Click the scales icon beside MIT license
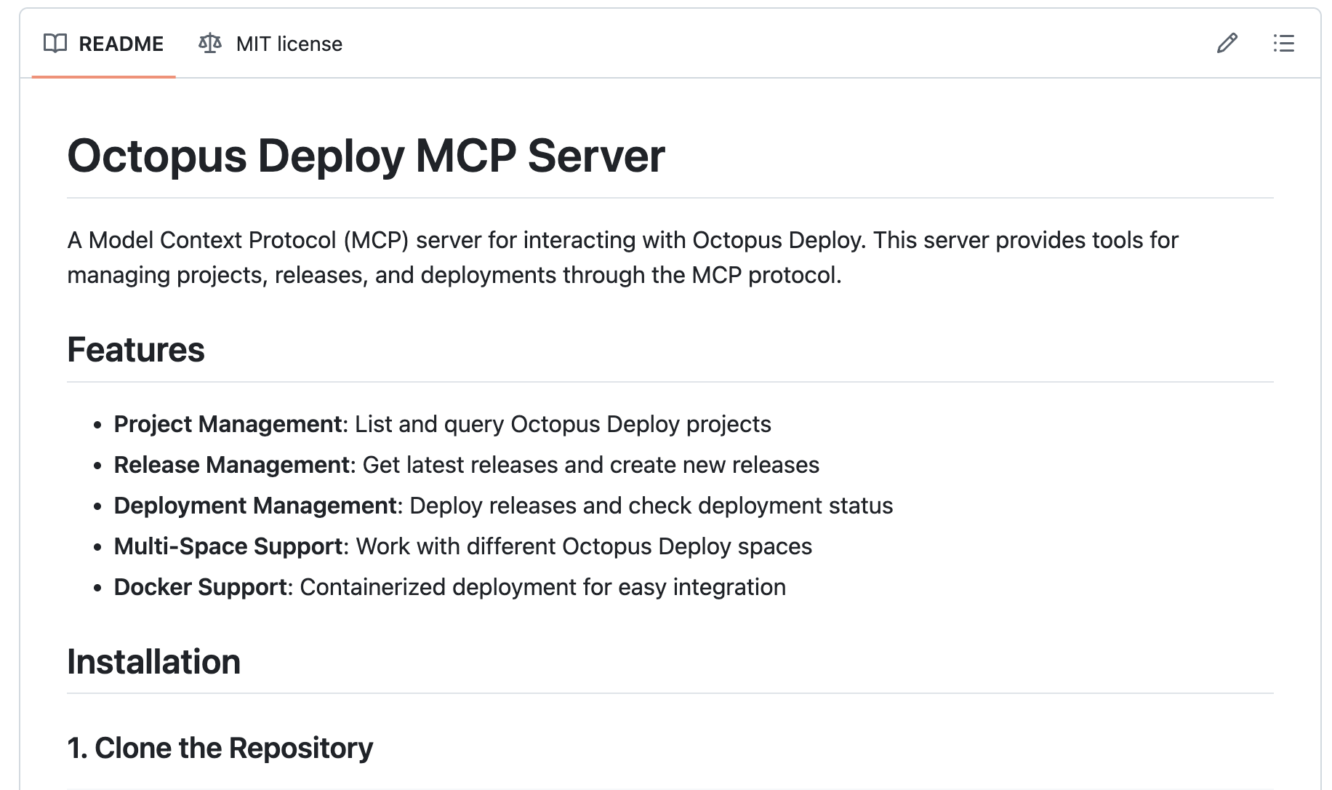The image size is (1332, 790). tap(209, 44)
